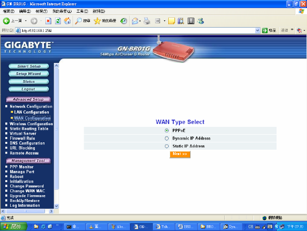The image size is (307, 231).
Task: Click the toolbar icon left of Messenger
Action: pos(191,21)
